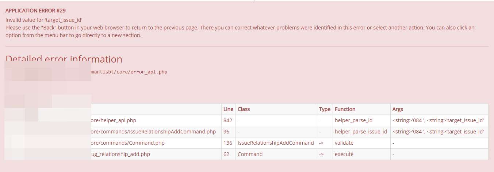Click the bug_relationship_add.php filename cell

coord(120,154)
